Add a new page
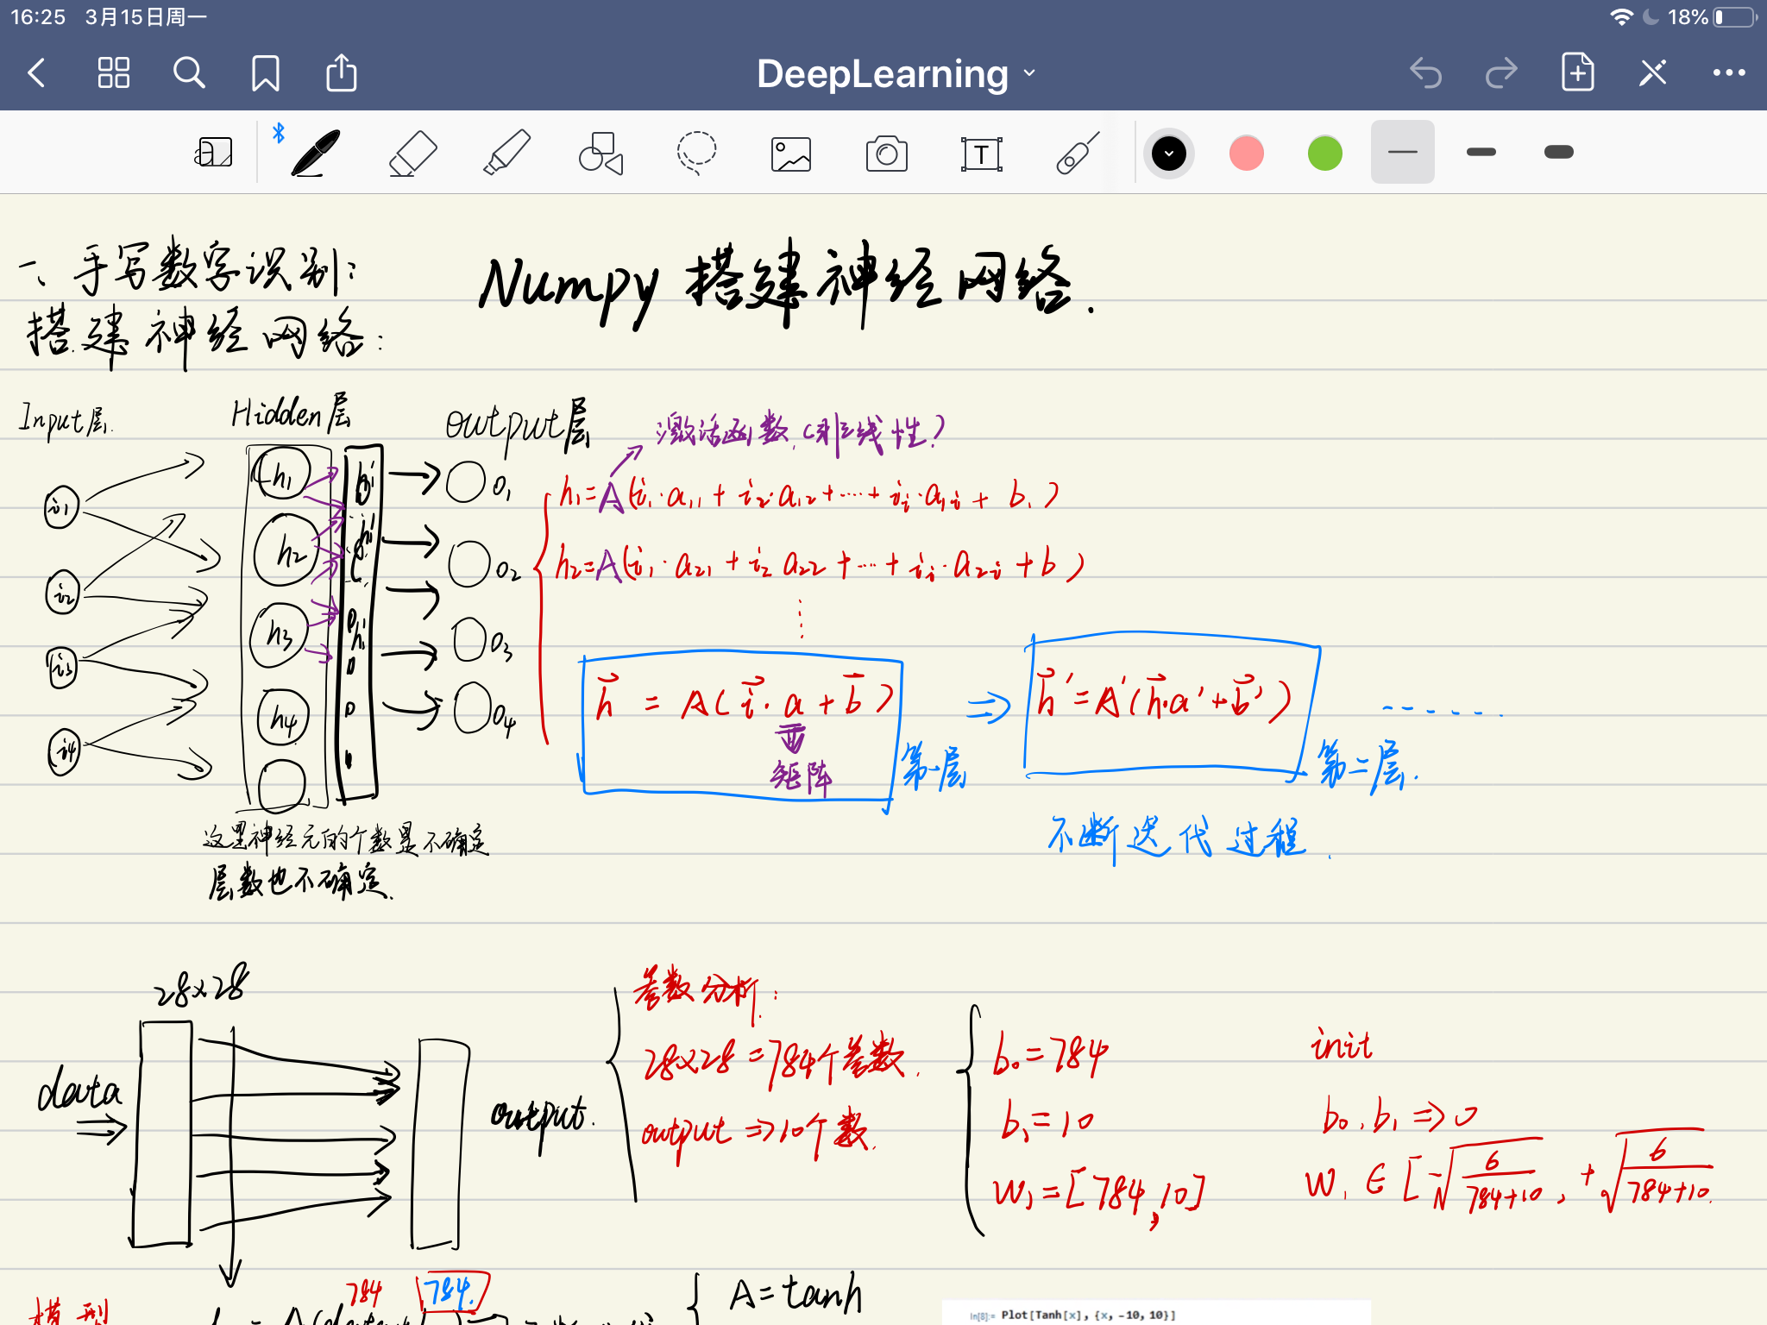1767x1325 pixels. pyautogui.click(x=1577, y=72)
